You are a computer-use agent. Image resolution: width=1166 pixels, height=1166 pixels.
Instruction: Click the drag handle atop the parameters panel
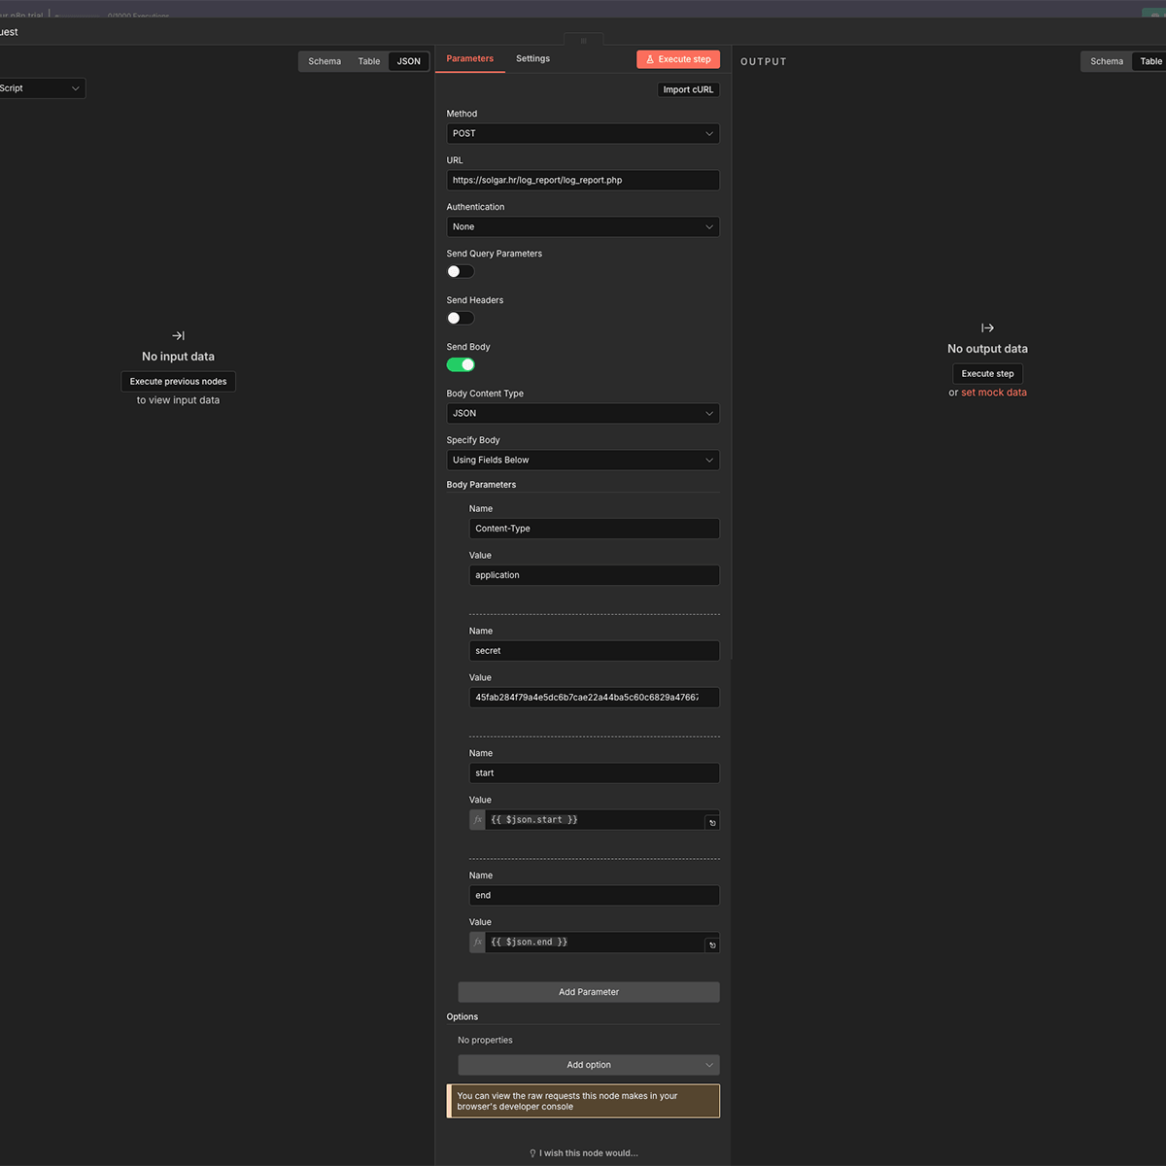coord(583,41)
